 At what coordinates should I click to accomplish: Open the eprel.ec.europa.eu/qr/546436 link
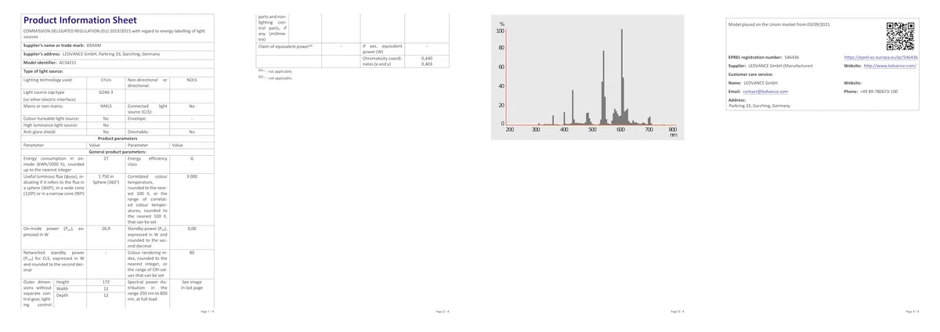(880, 57)
